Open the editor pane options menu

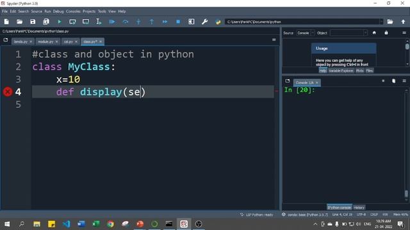point(274,40)
